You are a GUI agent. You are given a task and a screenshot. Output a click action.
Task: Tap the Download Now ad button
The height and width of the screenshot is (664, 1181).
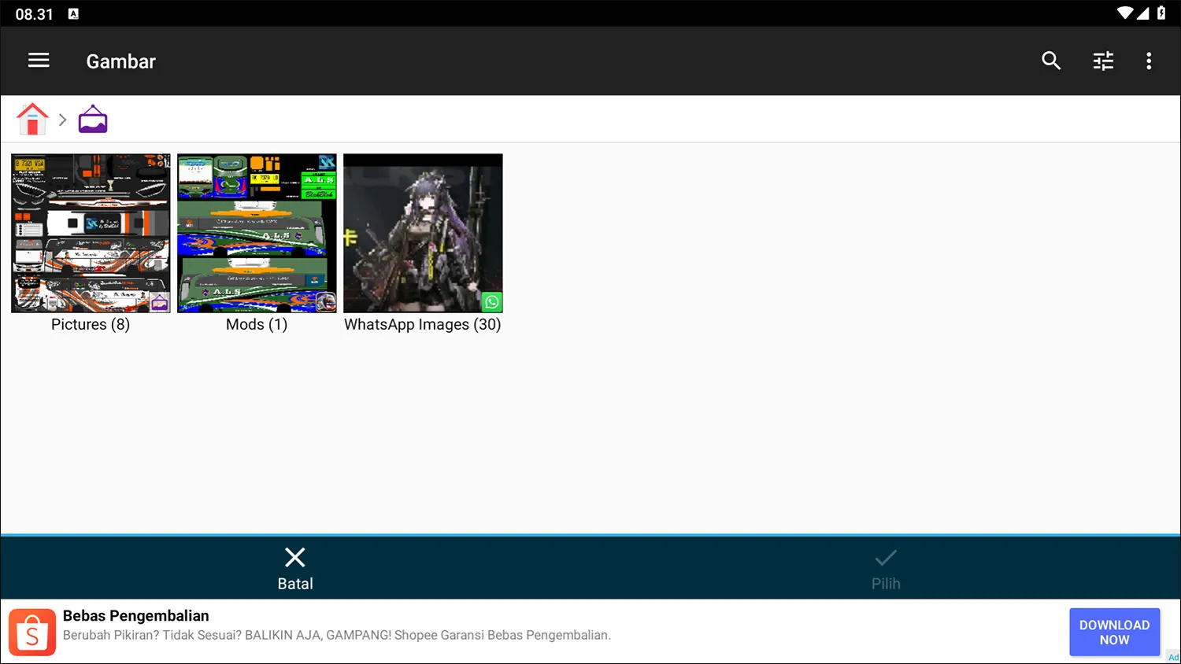tap(1114, 632)
